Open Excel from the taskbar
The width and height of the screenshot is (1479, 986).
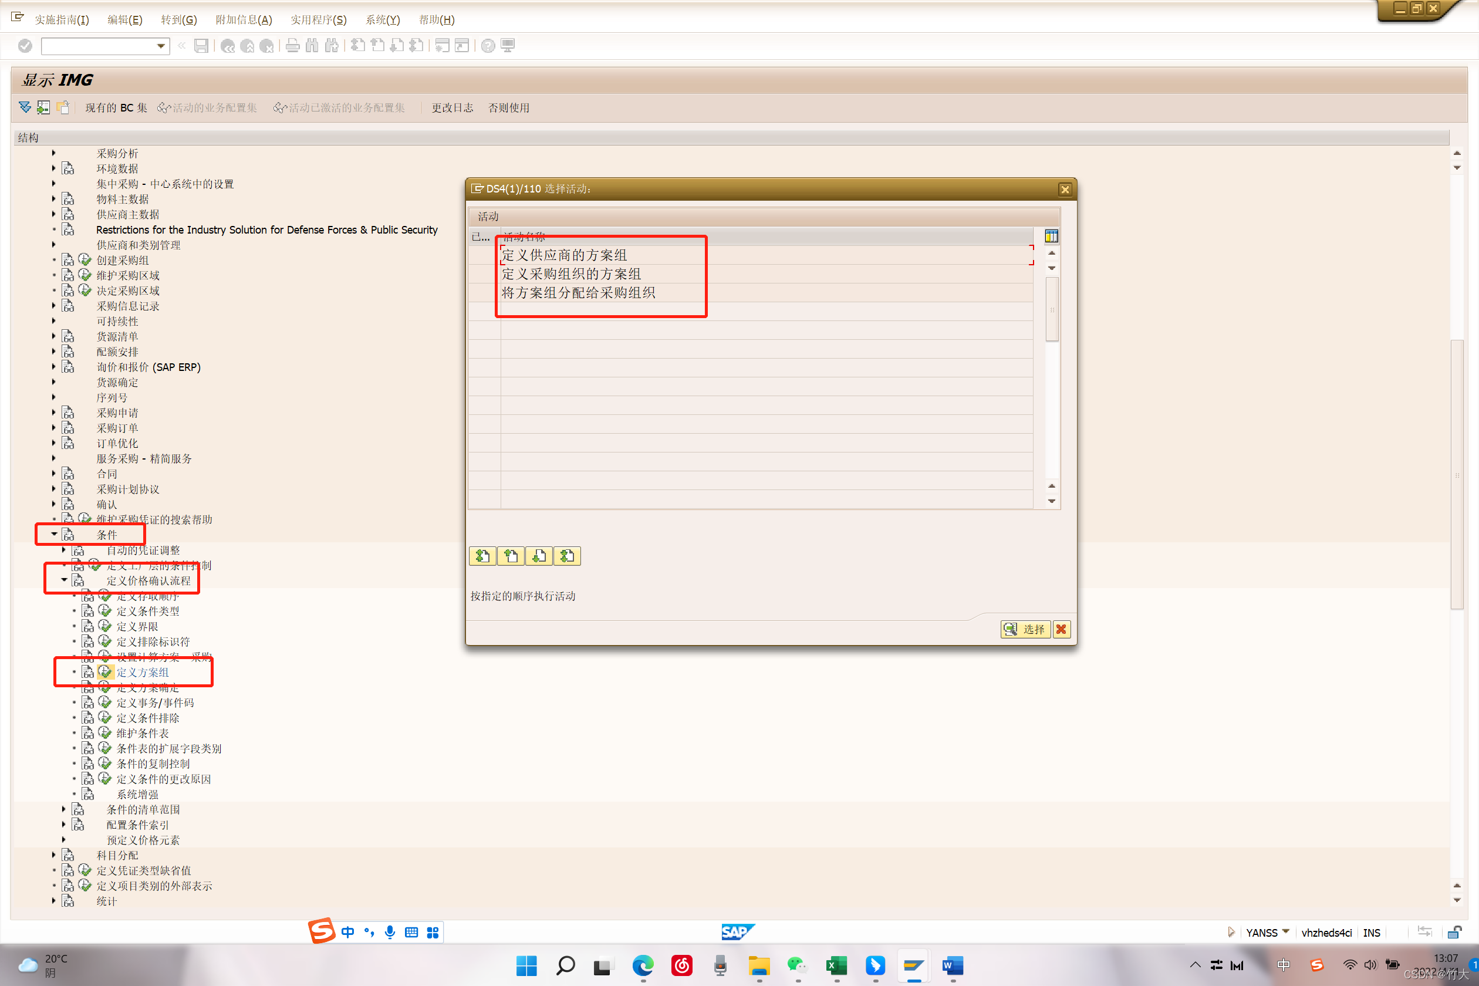[x=836, y=965]
